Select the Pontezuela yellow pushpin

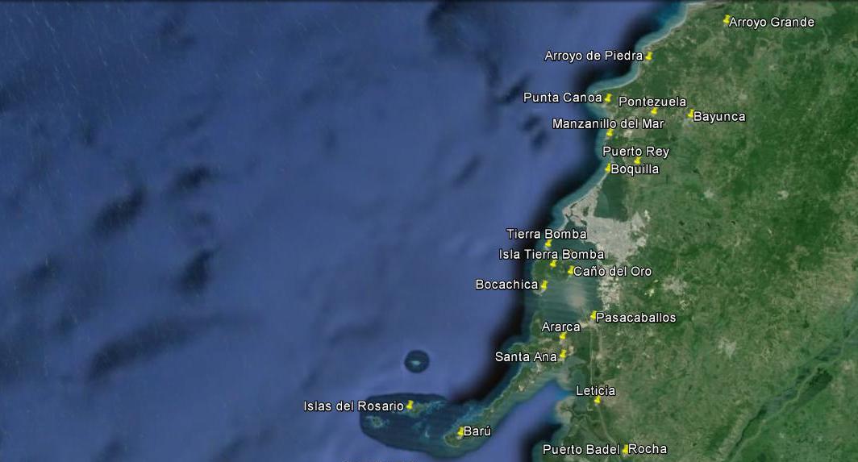point(655,111)
